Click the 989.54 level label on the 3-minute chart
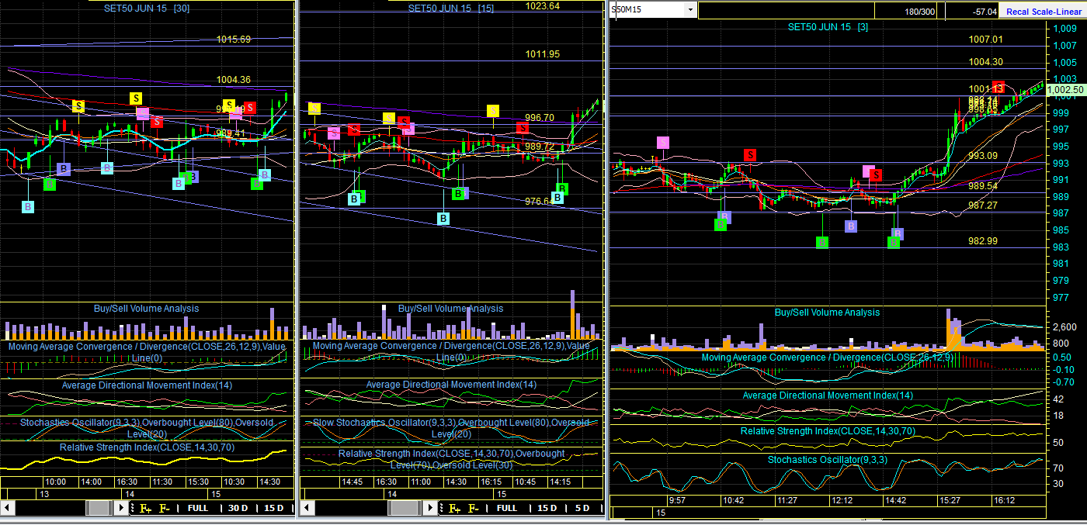 tap(983, 186)
